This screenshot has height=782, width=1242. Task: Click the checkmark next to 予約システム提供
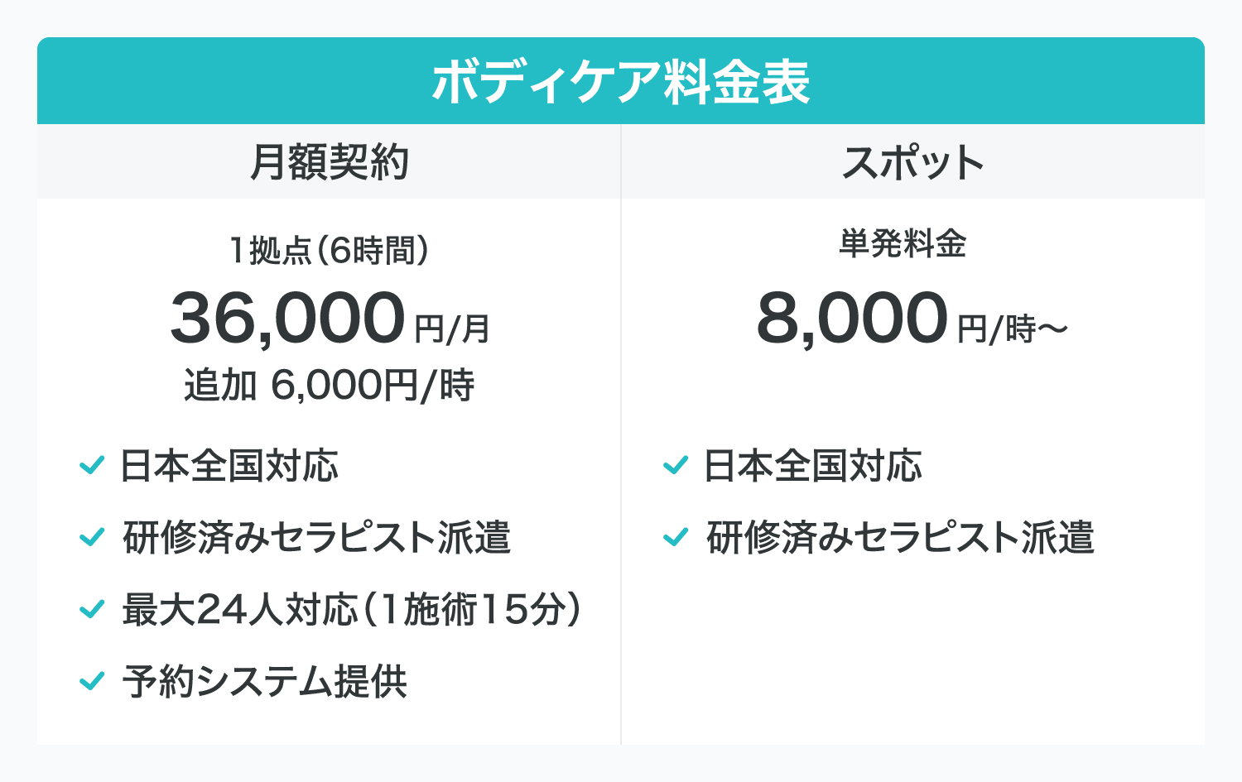(91, 682)
